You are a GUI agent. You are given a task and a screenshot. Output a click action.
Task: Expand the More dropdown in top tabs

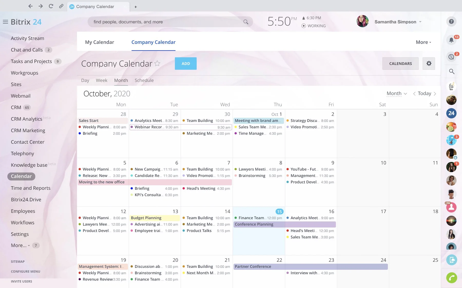coord(423,42)
